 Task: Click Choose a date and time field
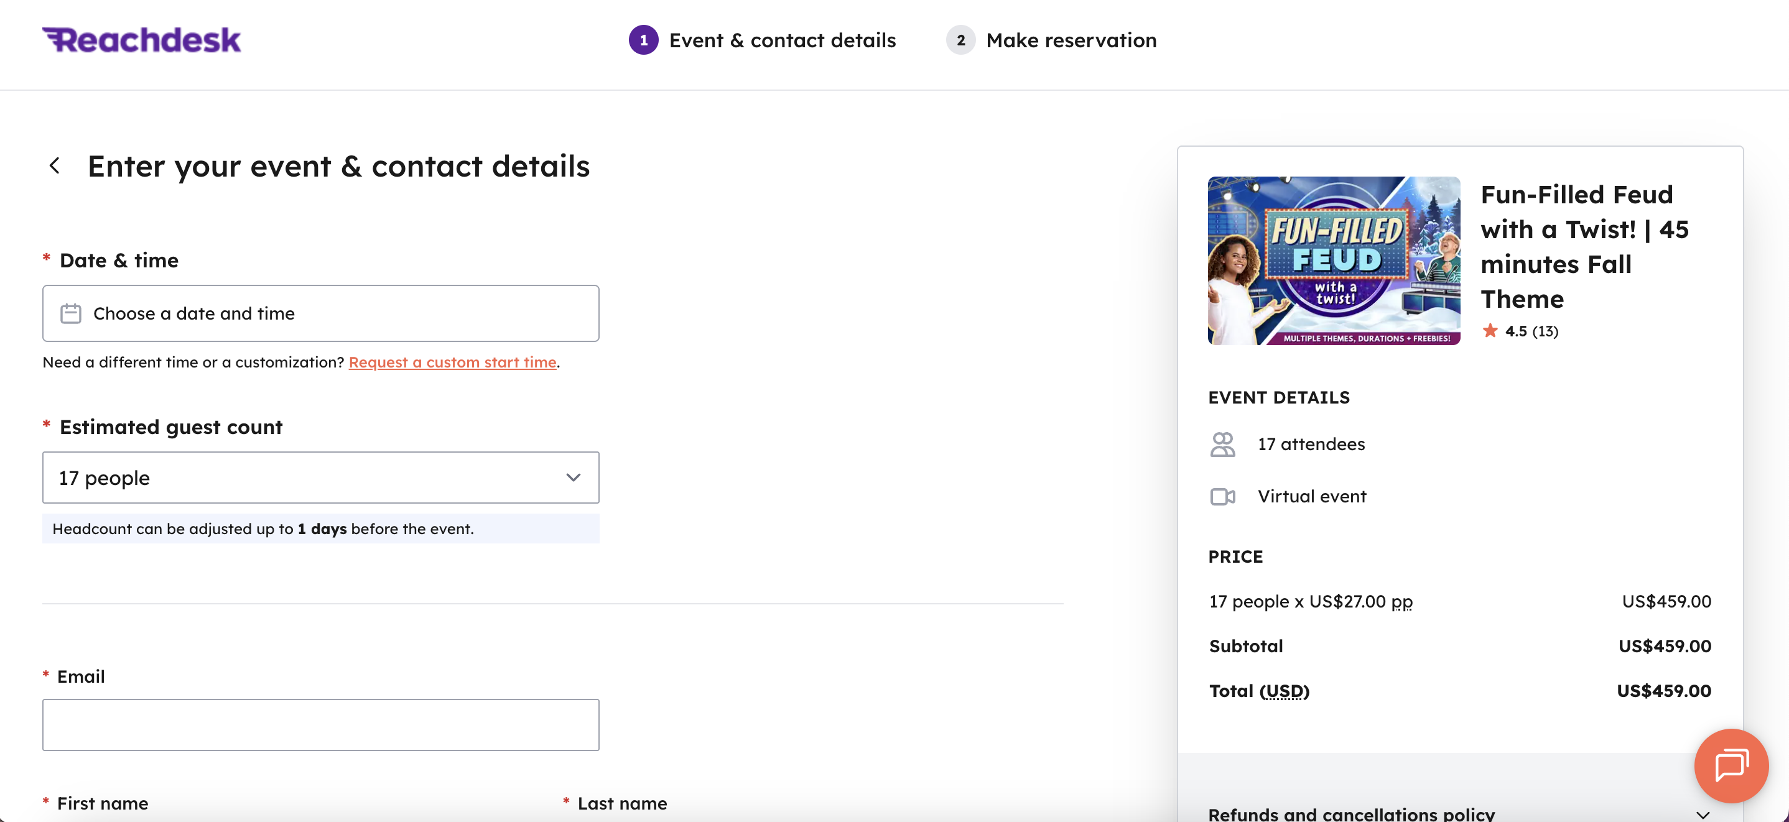click(321, 313)
